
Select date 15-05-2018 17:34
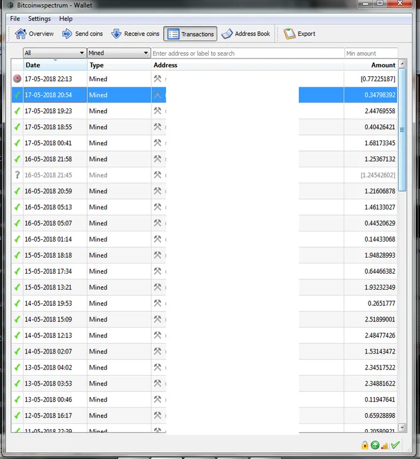coord(48,271)
